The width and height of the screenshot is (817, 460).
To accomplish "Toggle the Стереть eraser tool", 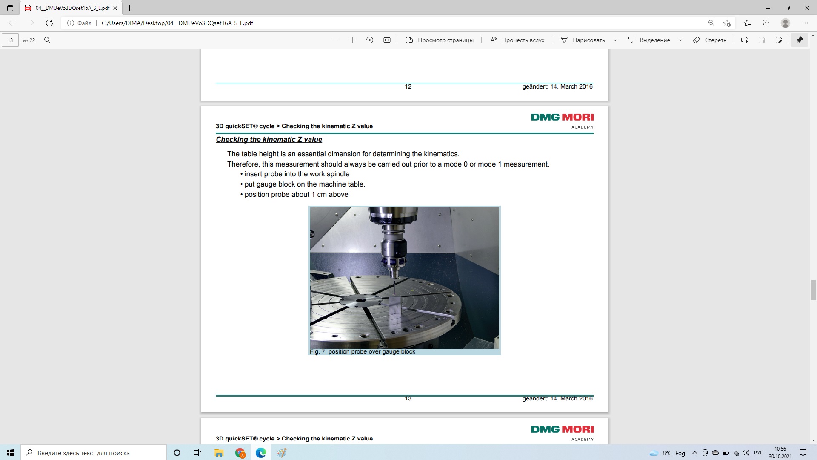I will click(710, 40).
